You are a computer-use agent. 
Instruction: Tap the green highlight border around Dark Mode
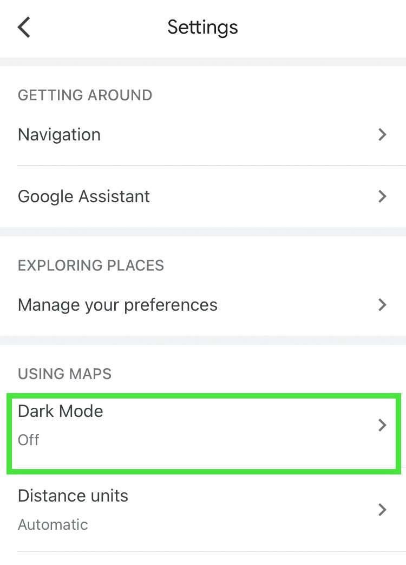point(203,396)
